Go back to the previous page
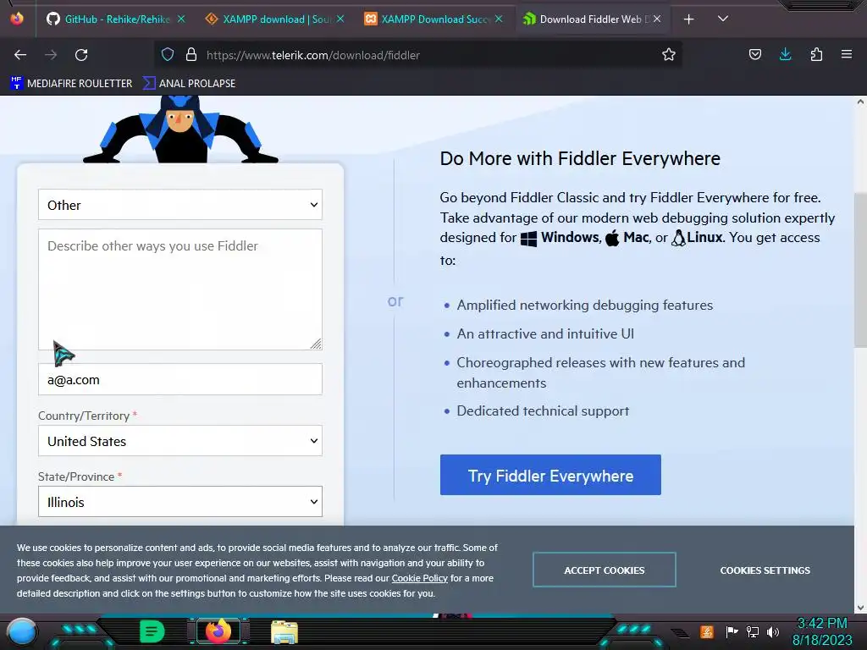The image size is (867, 650). point(20,55)
